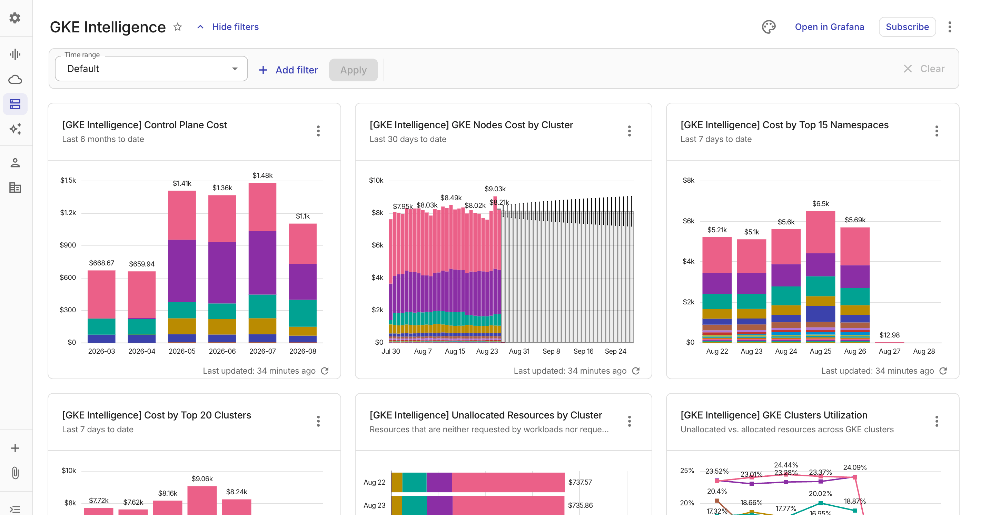Expand the sidebar menu icon
The image size is (981, 515).
(x=15, y=509)
